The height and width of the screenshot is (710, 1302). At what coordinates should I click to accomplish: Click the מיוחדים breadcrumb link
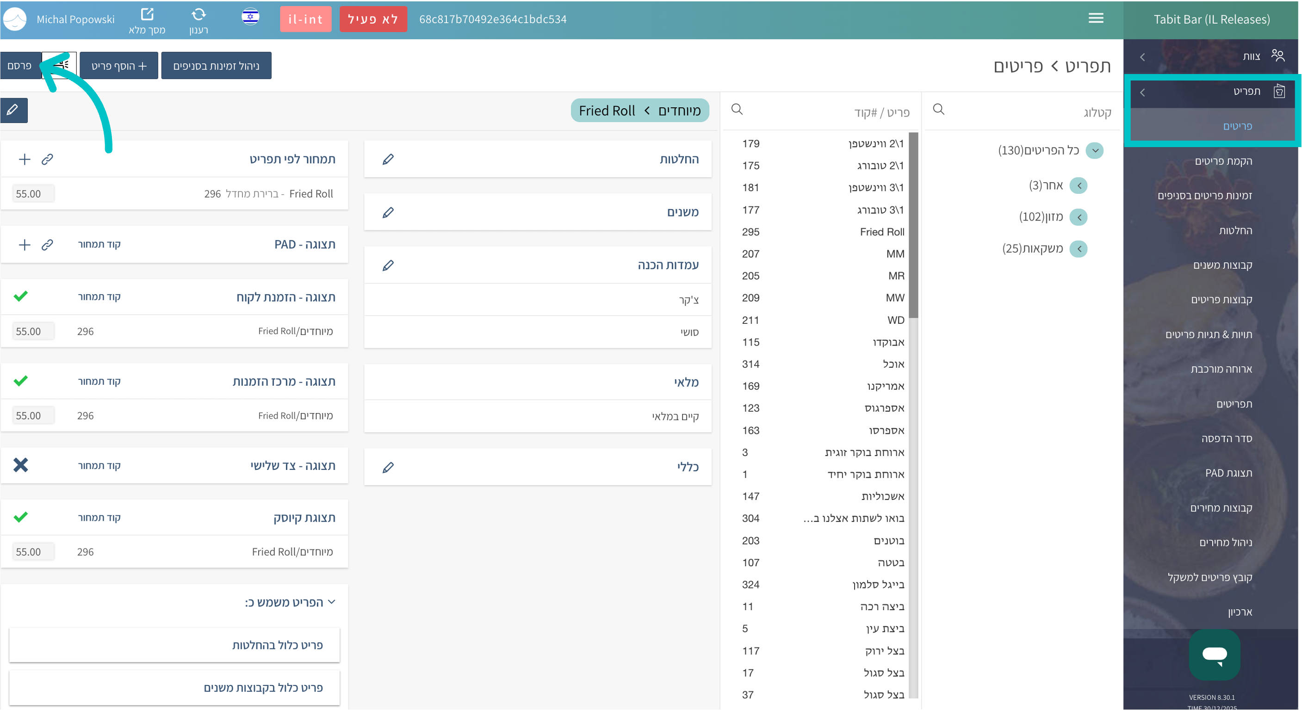[679, 111]
